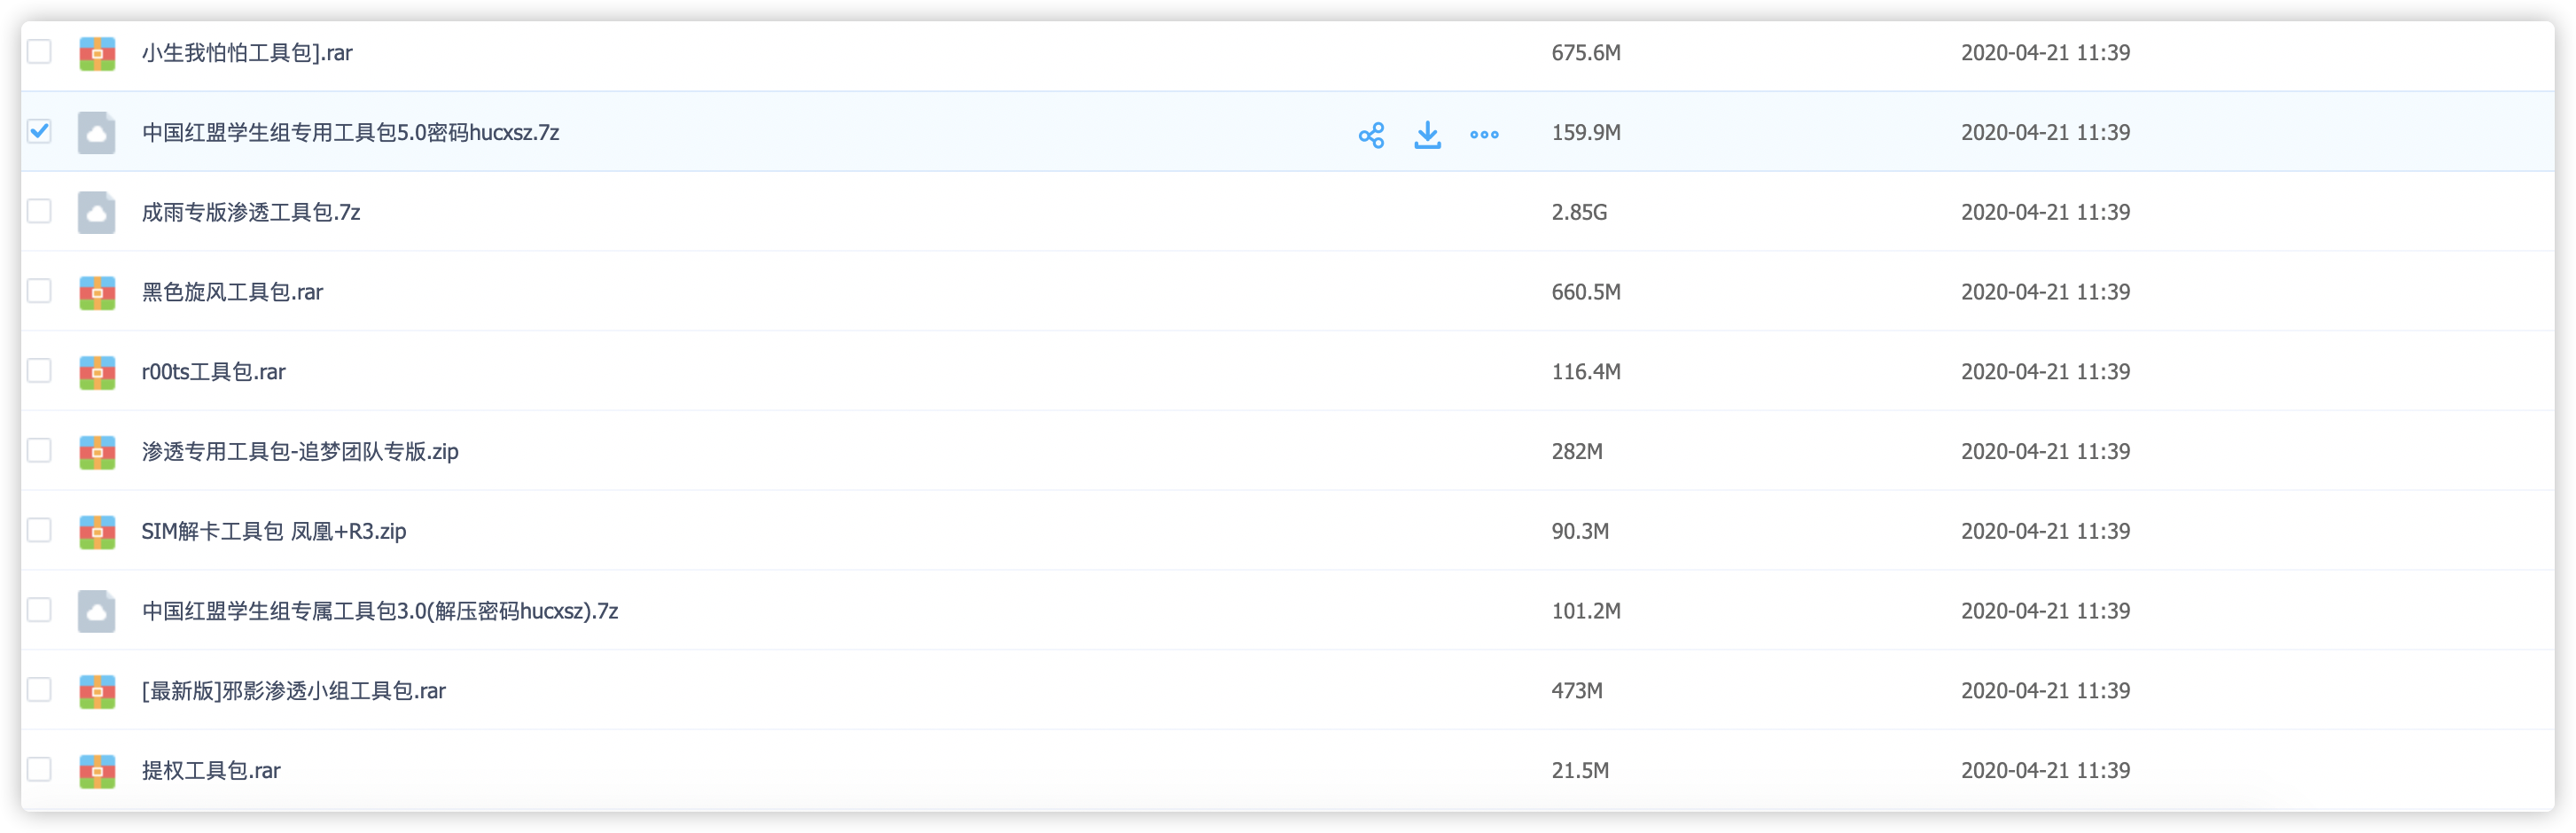Click archive icon of 小生我怕怕工具包.rar
The width and height of the screenshot is (2576, 833).
(x=97, y=53)
